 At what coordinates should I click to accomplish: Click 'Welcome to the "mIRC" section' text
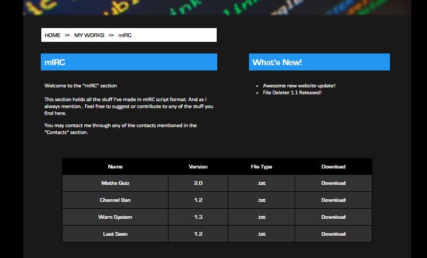[81, 85]
